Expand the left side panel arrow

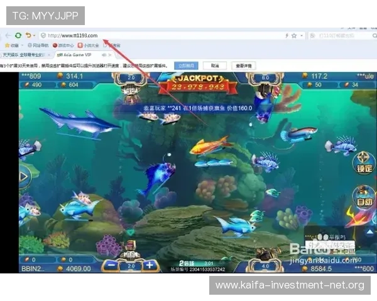pyautogui.click(x=24, y=177)
